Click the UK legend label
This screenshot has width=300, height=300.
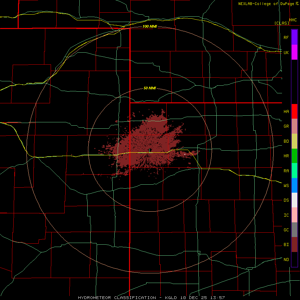tap(286, 52)
